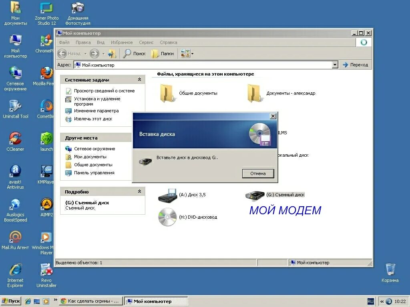Click show desktop quick launch icon

[37, 301]
